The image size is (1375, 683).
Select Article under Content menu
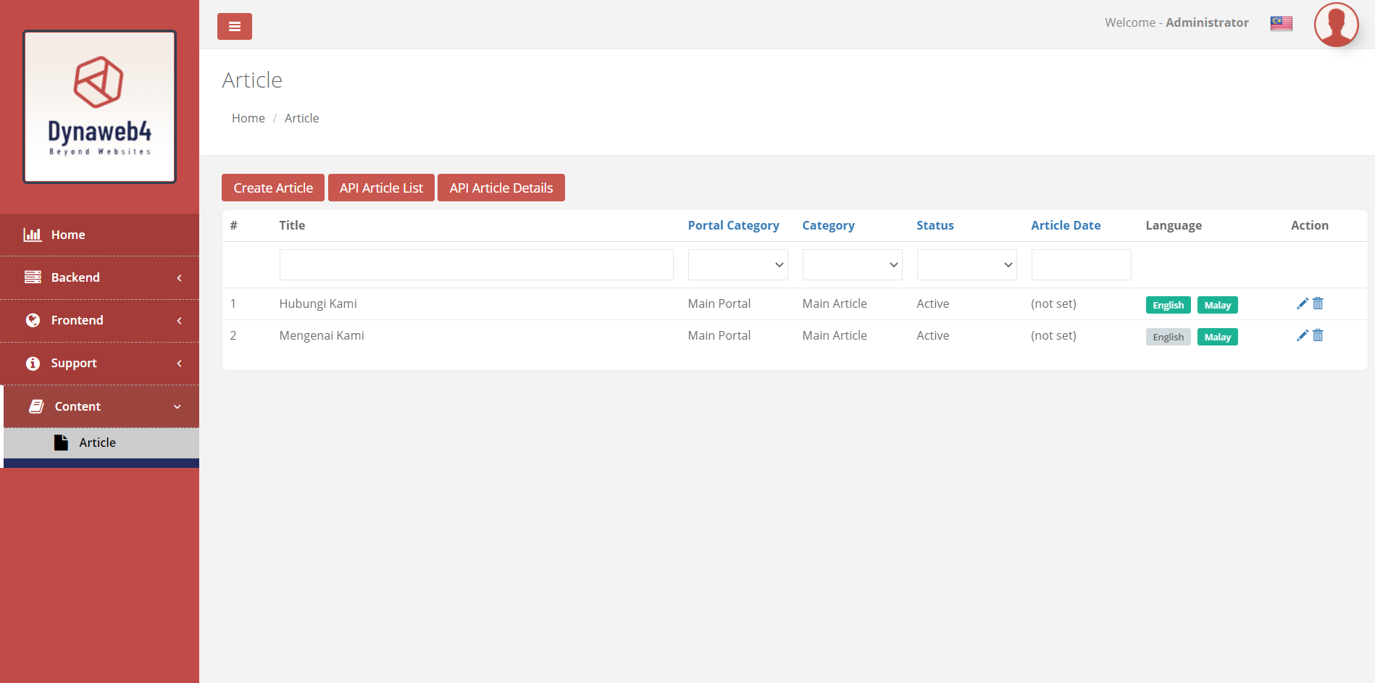tap(98, 443)
